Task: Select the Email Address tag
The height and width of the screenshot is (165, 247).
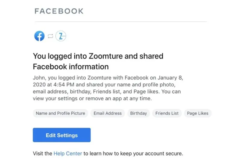Action: coord(108,113)
